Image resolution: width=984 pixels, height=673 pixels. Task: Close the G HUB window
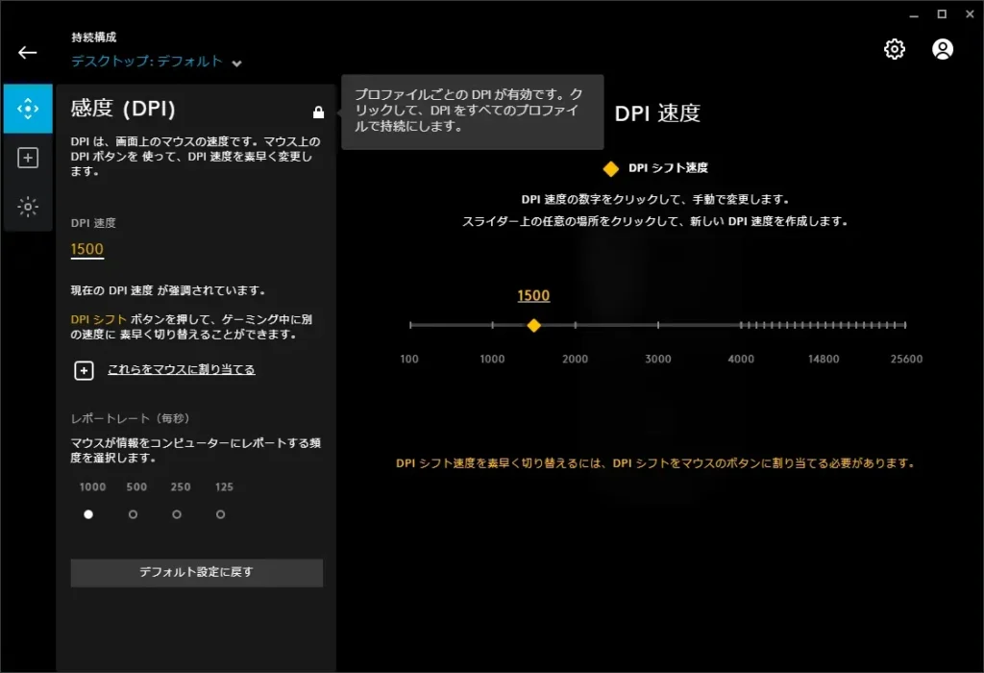point(970,14)
